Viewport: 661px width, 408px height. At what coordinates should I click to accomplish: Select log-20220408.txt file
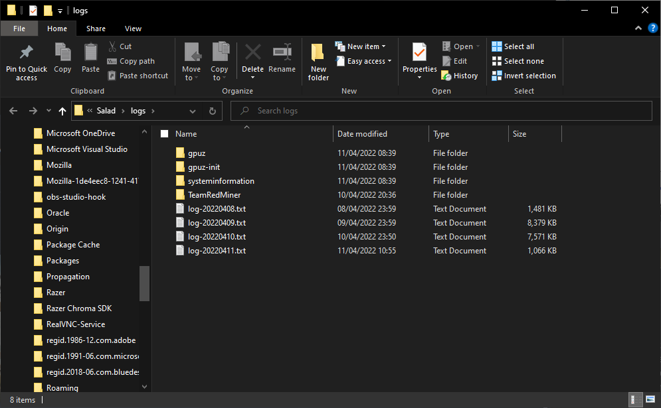[x=217, y=209]
